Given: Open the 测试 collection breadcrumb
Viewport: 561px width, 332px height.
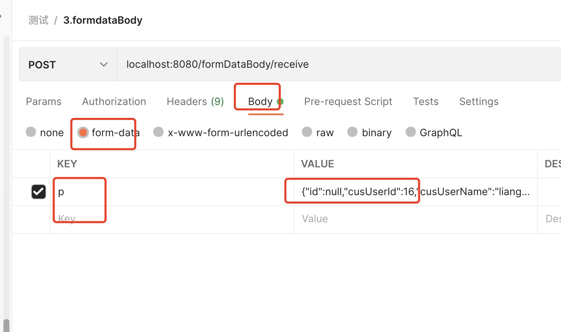Looking at the screenshot, I should click(38, 20).
